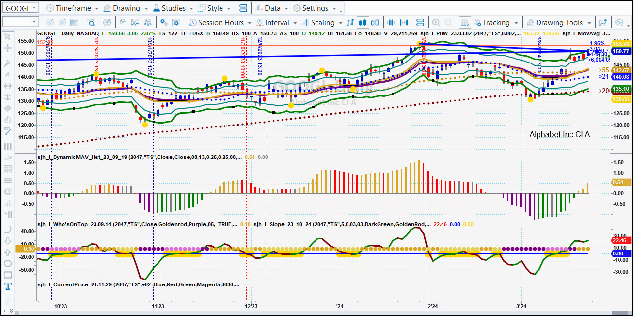Select the horizontal double-arrow tool
The height and width of the screenshot is (316, 633).
click(7, 86)
